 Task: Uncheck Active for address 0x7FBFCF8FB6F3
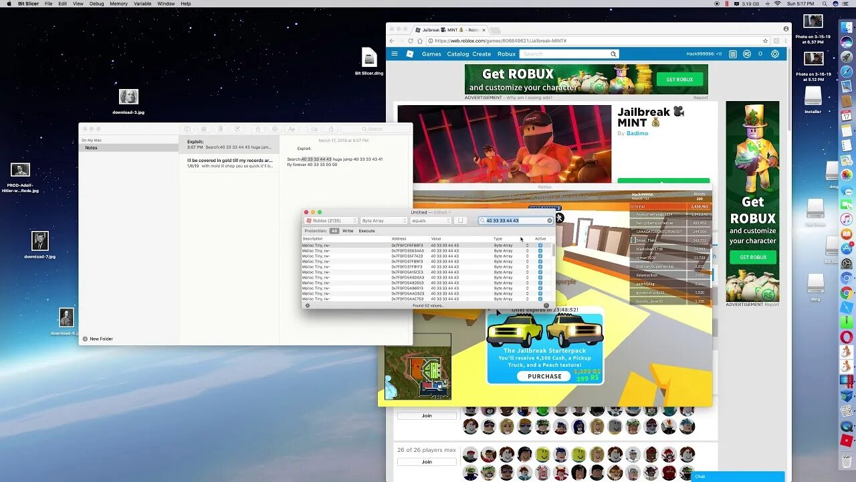pyautogui.click(x=540, y=246)
